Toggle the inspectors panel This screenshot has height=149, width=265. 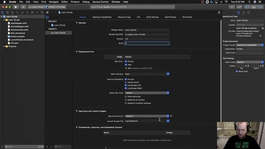(x=260, y=7)
